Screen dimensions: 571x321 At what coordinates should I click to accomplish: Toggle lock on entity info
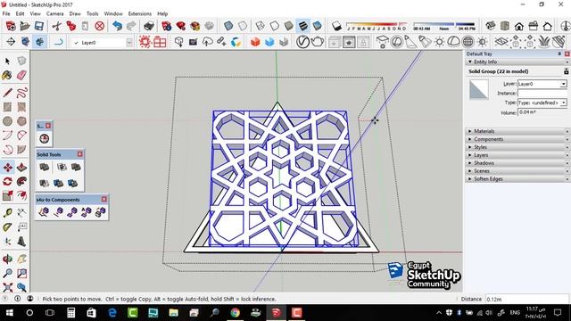pos(566,71)
